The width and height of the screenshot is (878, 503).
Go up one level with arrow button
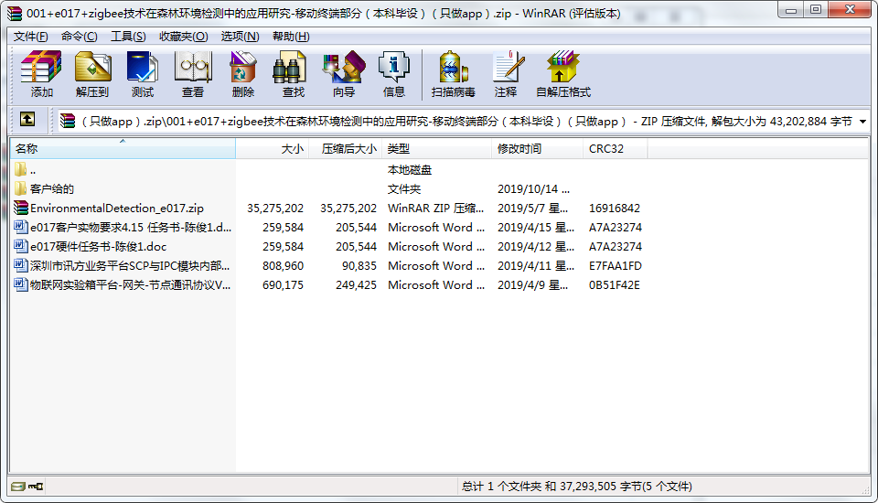point(27,119)
